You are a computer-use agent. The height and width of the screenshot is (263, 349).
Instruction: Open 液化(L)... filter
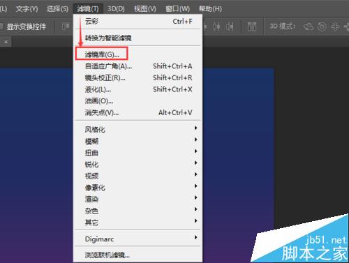[x=138, y=89]
